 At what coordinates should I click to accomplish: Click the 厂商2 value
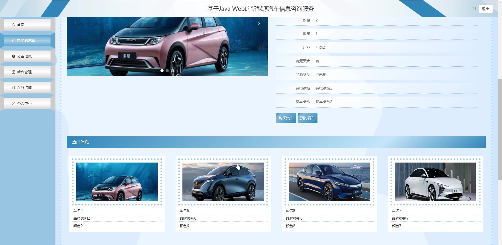click(x=320, y=47)
